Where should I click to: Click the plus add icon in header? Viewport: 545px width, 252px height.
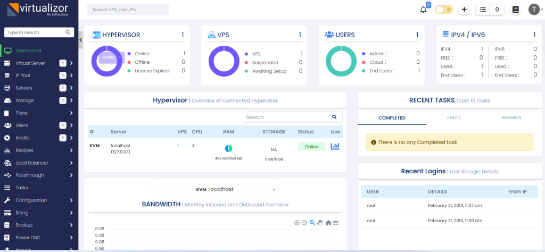(464, 10)
